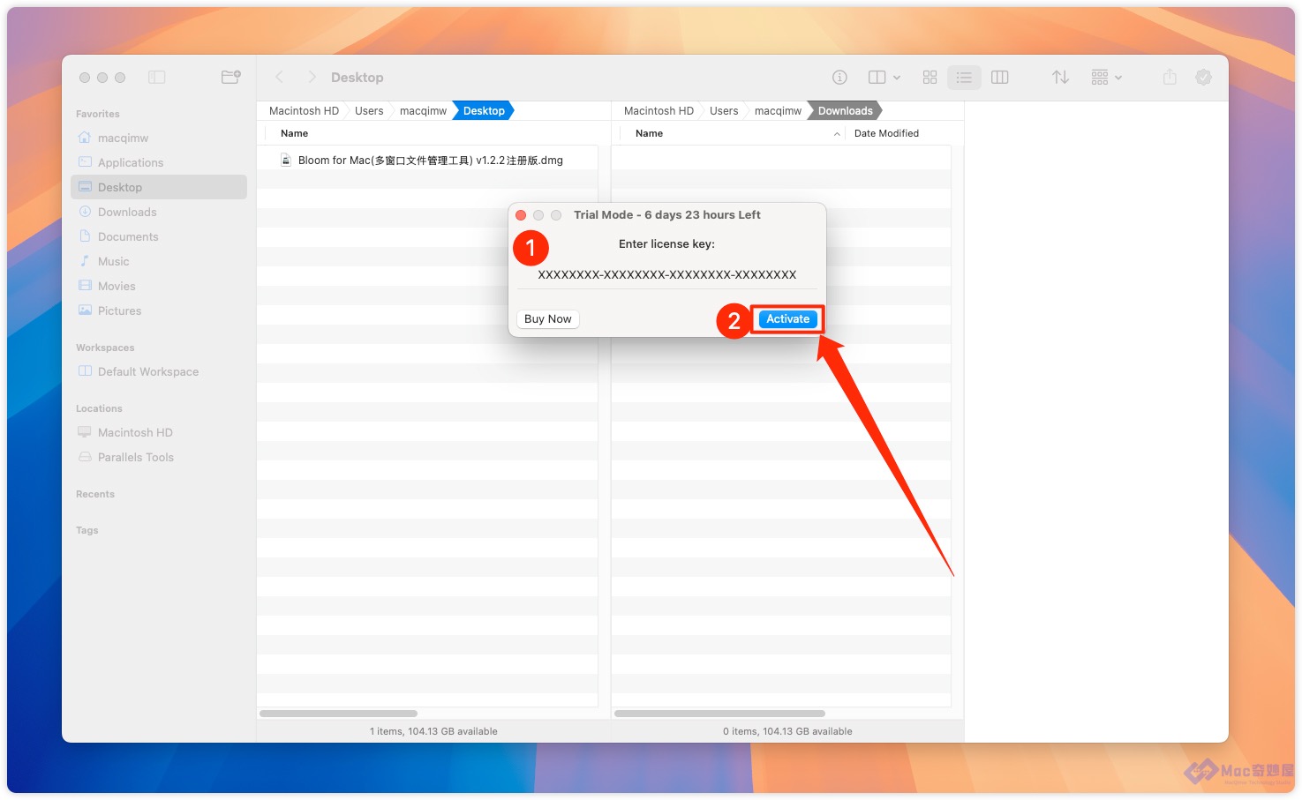Viewport: 1302px width, 800px height.
Task: Click the Workspaces section header
Action: point(105,348)
